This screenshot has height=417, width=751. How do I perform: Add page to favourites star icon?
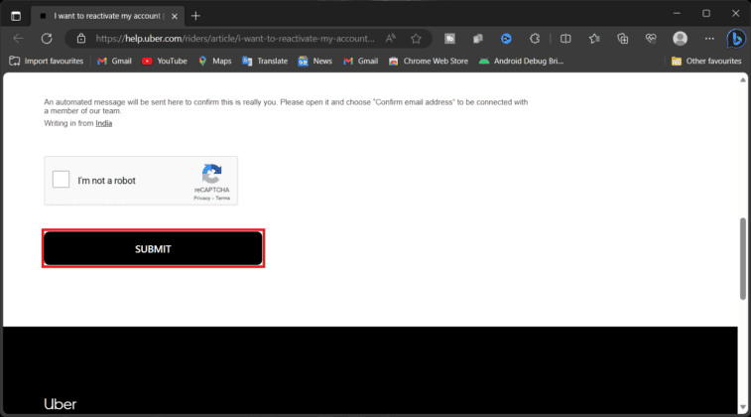416,38
